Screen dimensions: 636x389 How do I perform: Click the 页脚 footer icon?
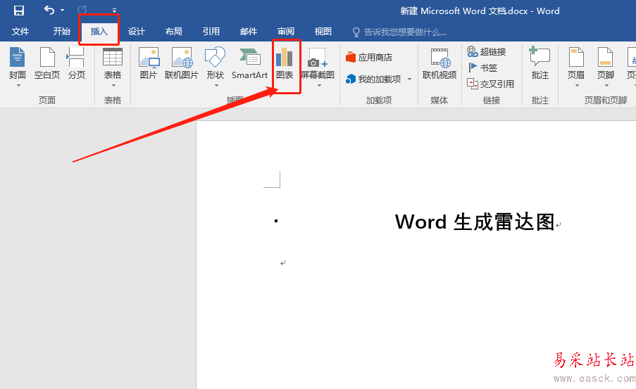pos(606,57)
